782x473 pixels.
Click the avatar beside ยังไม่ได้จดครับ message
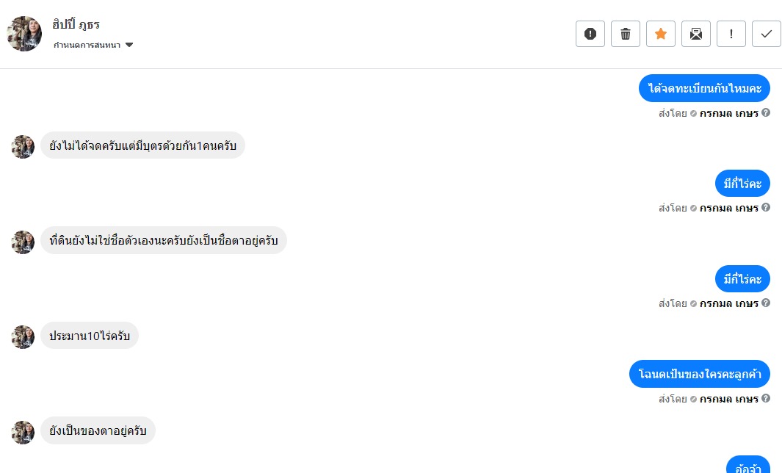[23, 147]
